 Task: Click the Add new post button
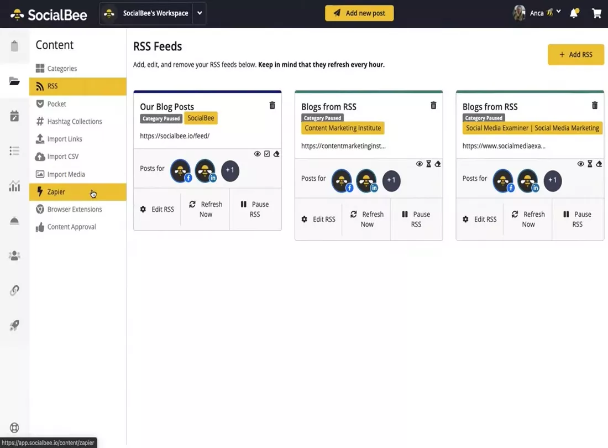pos(359,13)
